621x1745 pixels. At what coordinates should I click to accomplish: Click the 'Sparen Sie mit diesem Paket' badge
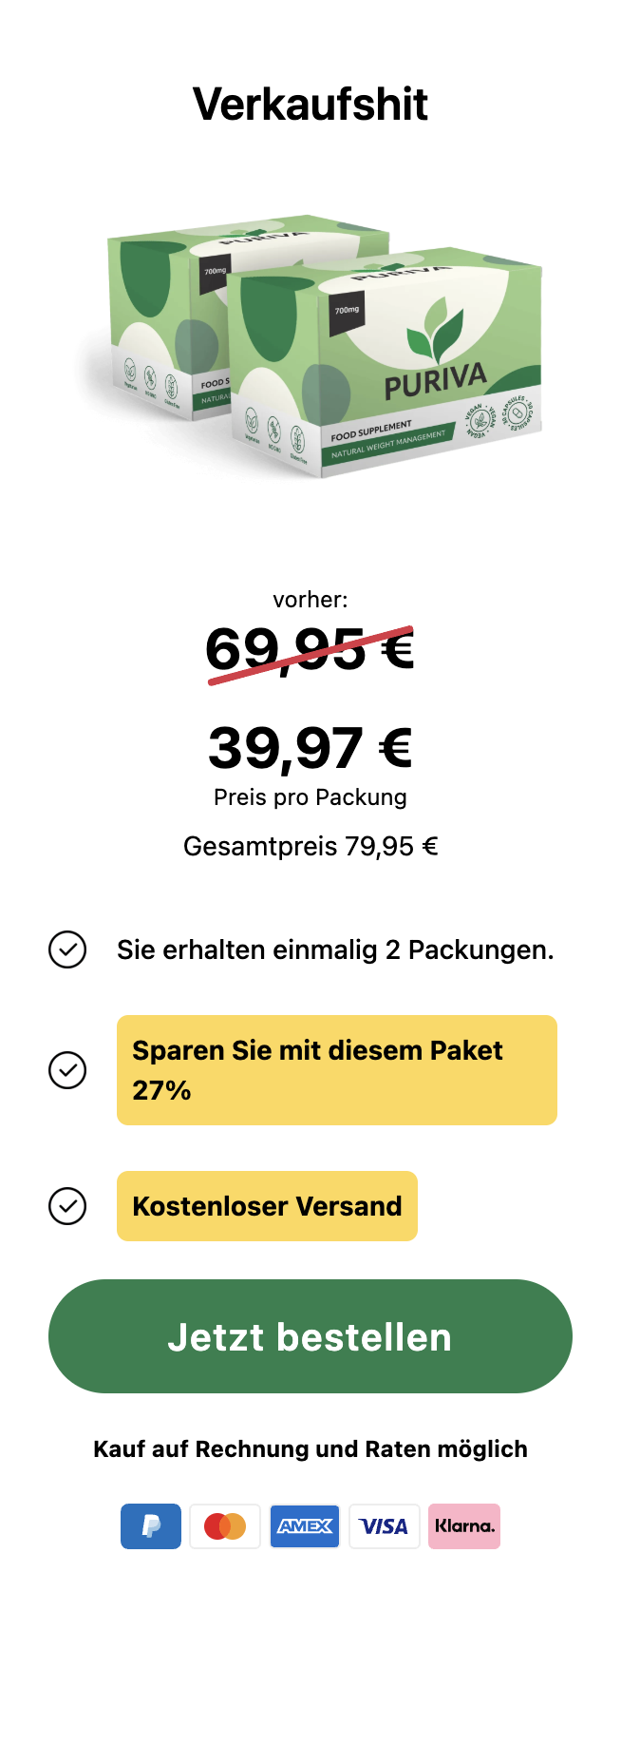click(x=336, y=1070)
